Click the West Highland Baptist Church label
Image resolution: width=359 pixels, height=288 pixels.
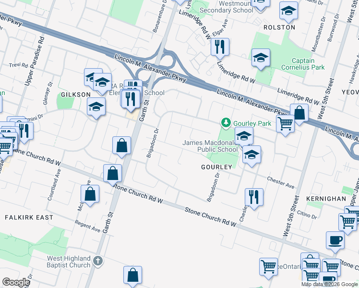pyautogui.click(x=69, y=262)
